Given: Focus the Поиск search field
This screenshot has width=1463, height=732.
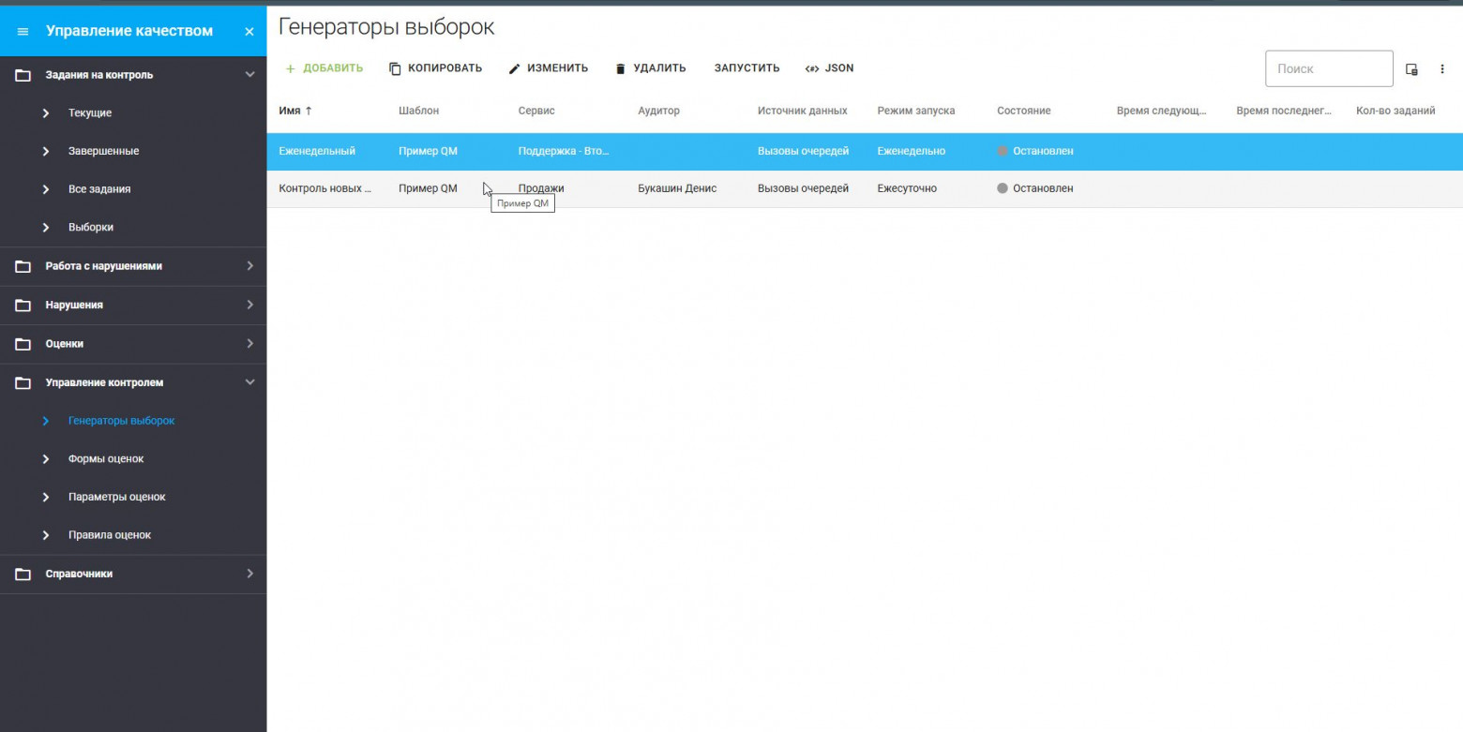Looking at the screenshot, I should click(1329, 68).
